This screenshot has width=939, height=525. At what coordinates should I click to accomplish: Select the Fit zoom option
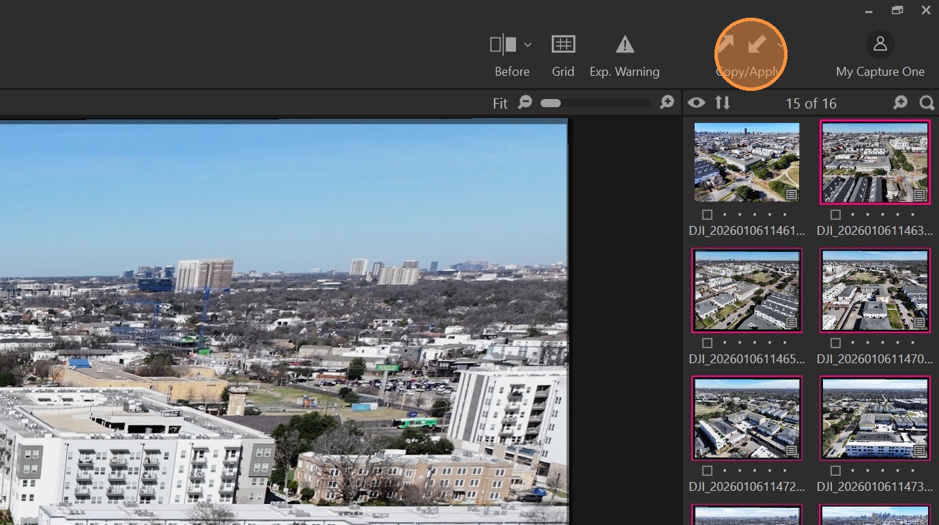click(x=500, y=103)
